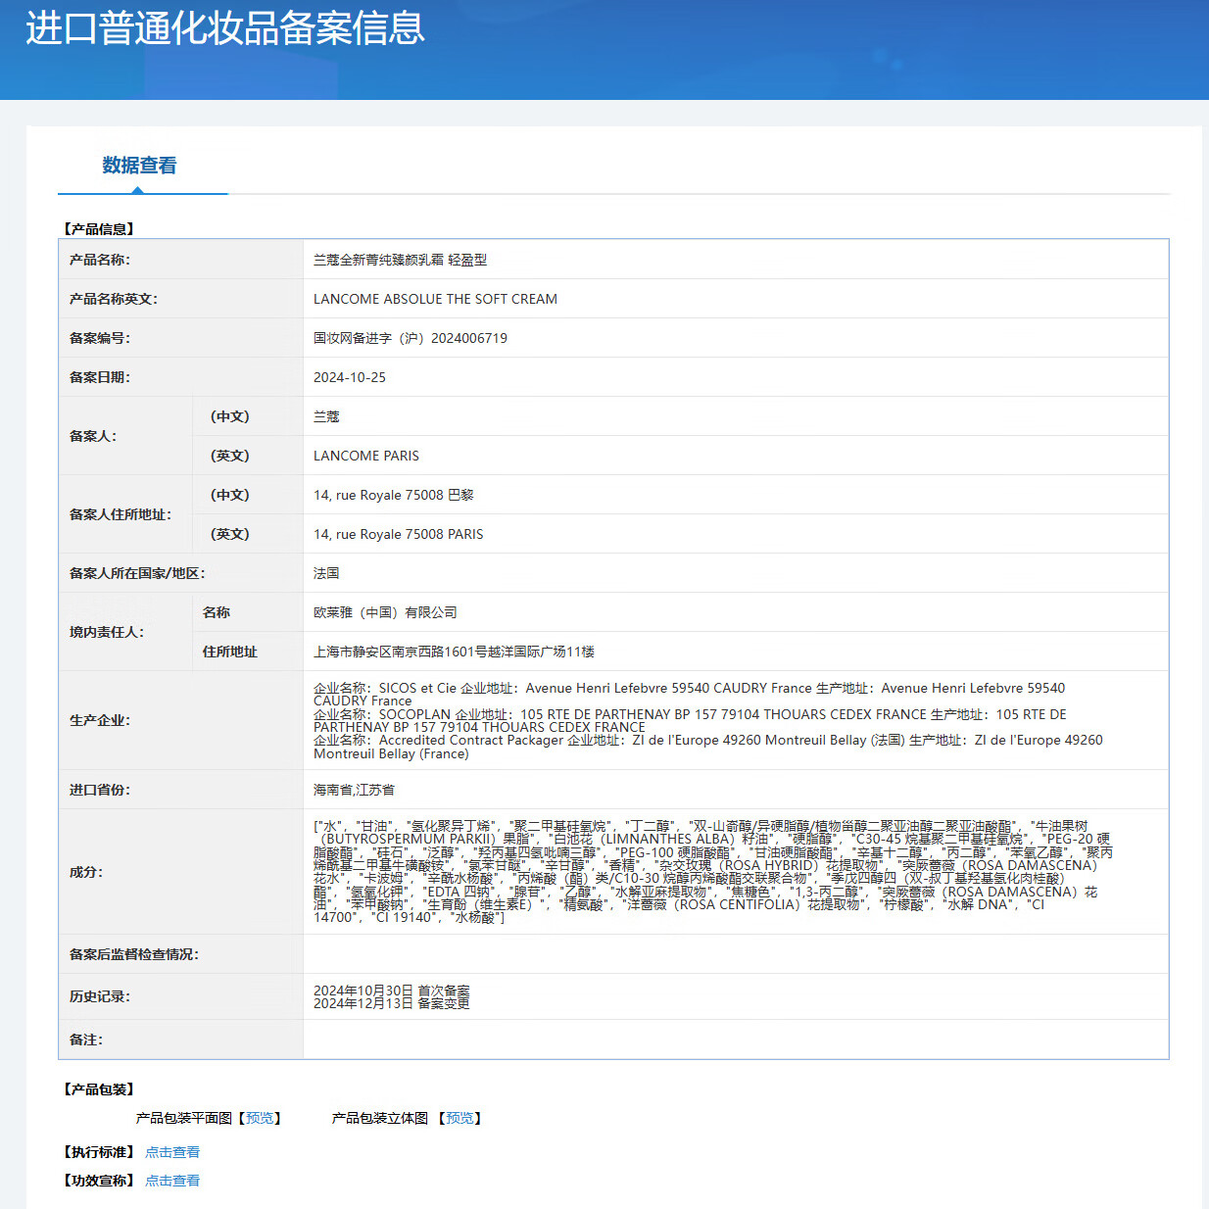Click the filing date 2024-10-25

[350, 377]
